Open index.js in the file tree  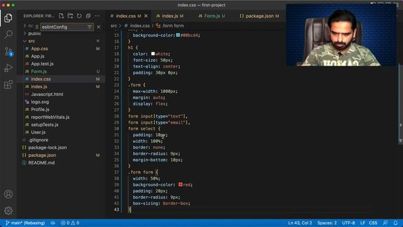[x=39, y=87]
